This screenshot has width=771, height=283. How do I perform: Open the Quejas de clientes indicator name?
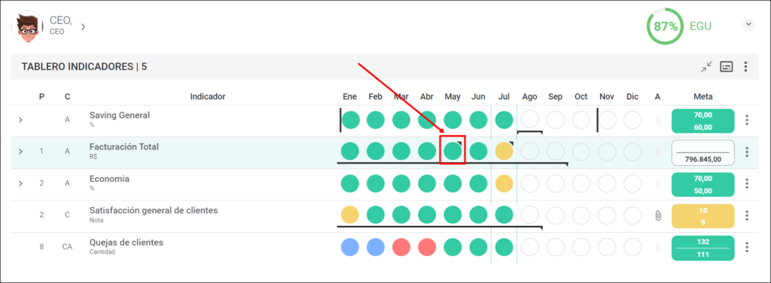(x=126, y=242)
